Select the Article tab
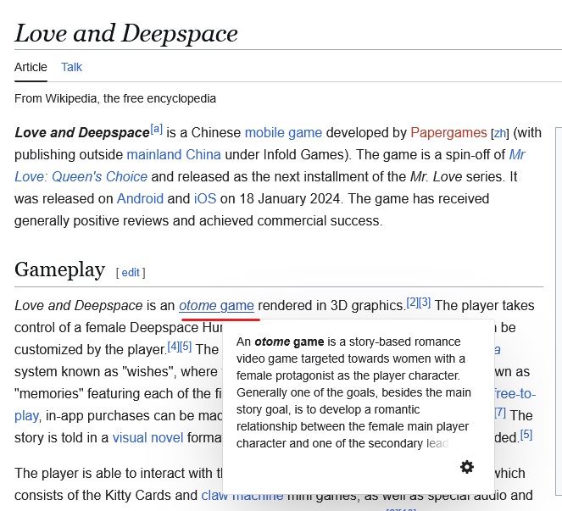 coord(31,67)
